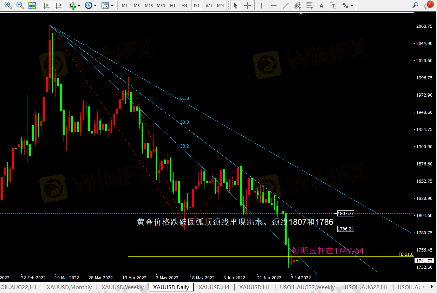Toggle Chart Shift button
This screenshot has width=437, height=293.
(59, 5)
